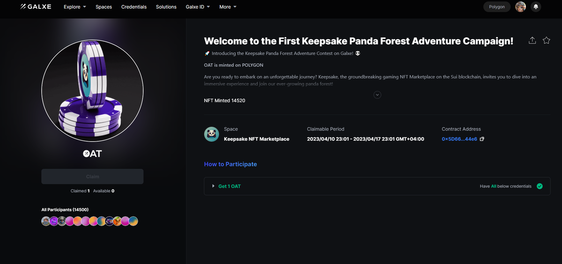Viewport: 562px width, 264px height.
Task: Click the How to Participate heading
Action: tap(230, 164)
